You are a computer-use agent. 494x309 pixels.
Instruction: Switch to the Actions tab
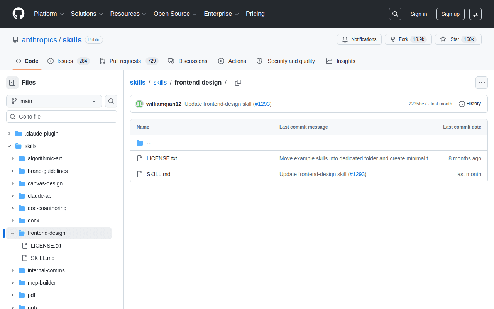click(232, 61)
